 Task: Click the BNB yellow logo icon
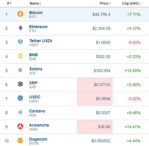pos(20,56)
